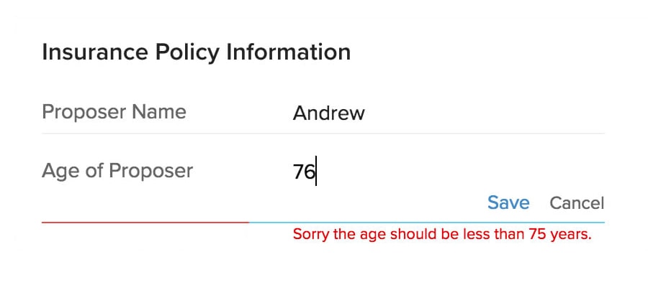Click the Proposer Name field label

pos(114,112)
